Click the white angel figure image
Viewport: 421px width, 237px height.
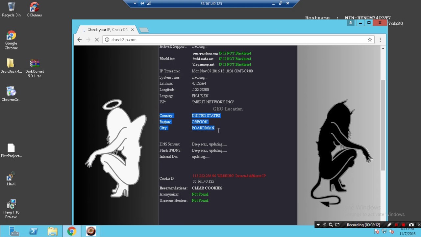(x=116, y=148)
